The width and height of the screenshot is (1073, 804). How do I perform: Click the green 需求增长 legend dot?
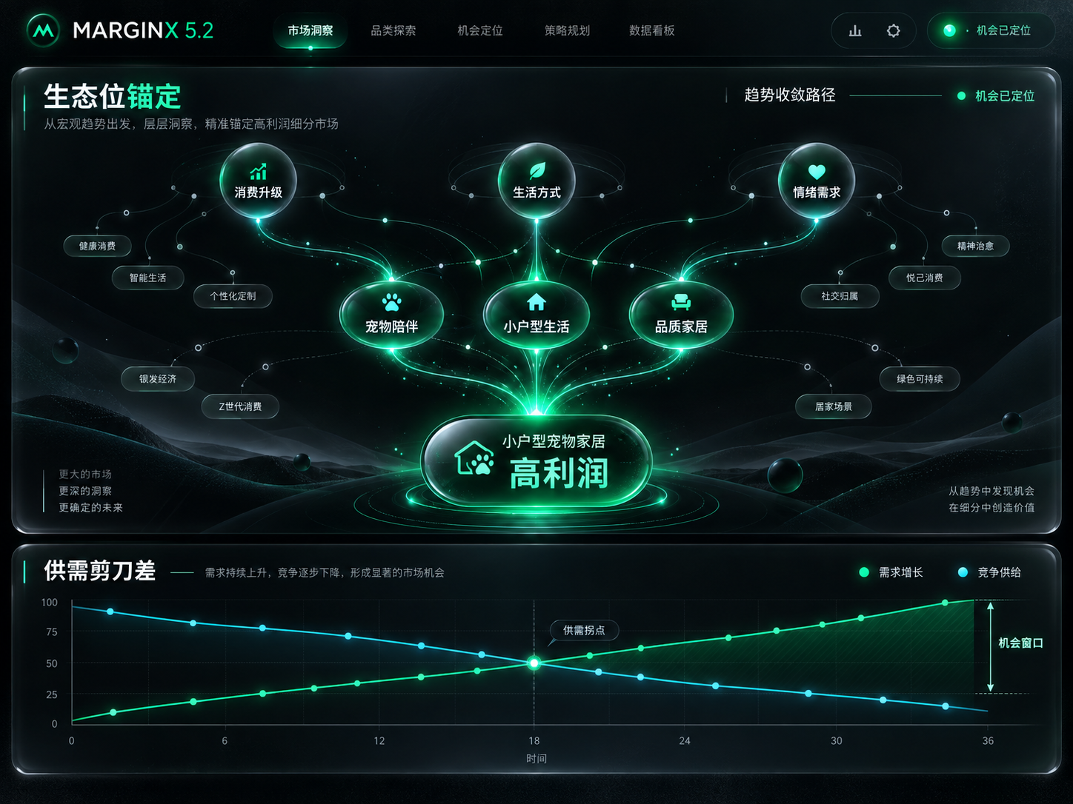click(x=863, y=572)
